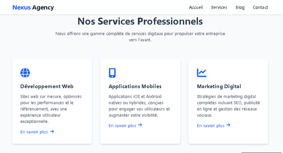283x153 pixels.
Task: Click the Développement Web description text
Action: click(x=51, y=109)
